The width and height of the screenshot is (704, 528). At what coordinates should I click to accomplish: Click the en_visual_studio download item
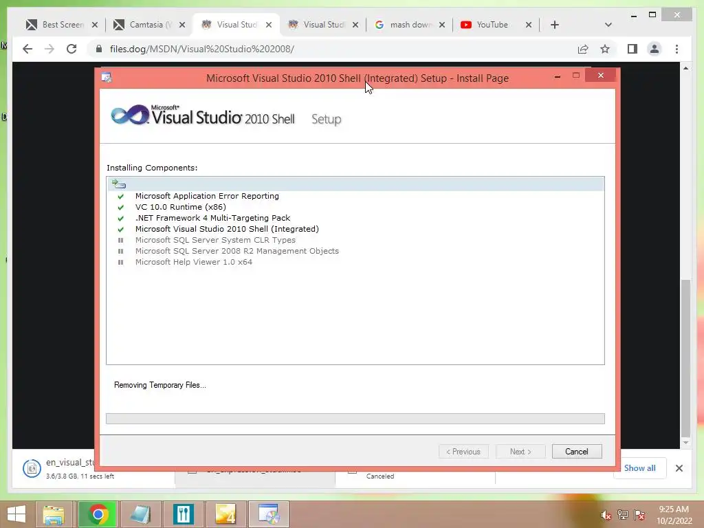click(x=58, y=468)
